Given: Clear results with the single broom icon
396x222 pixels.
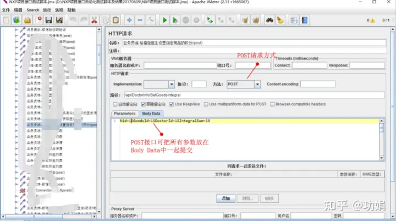Looking at the screenshot, I should point(245,20).
